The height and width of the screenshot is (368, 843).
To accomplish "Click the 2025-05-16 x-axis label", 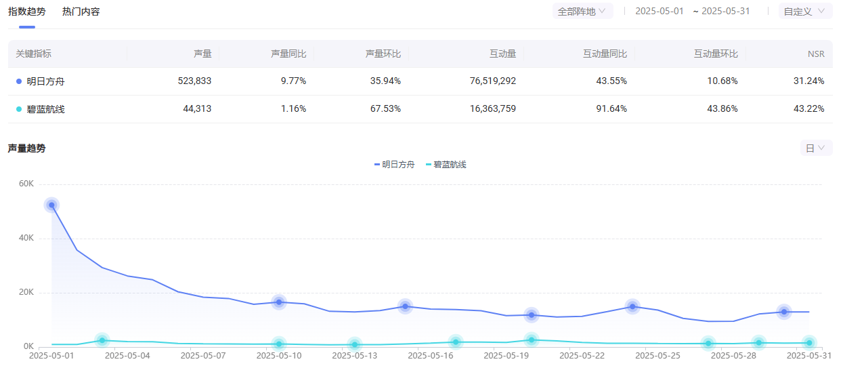I will point(431,355).
